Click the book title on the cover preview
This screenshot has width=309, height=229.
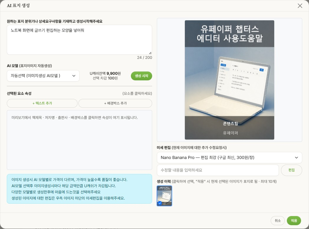click(230, 34)
